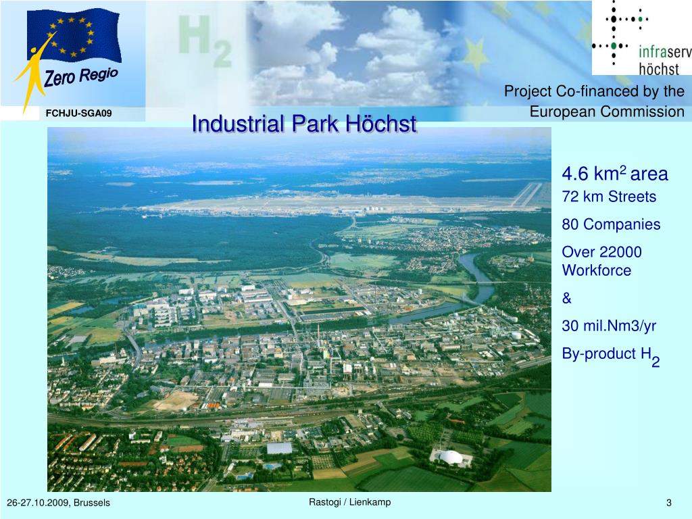Toggle selection of the FCHJU-SGA09 label
The image size is (692, 519).
[x=78, y=113]
